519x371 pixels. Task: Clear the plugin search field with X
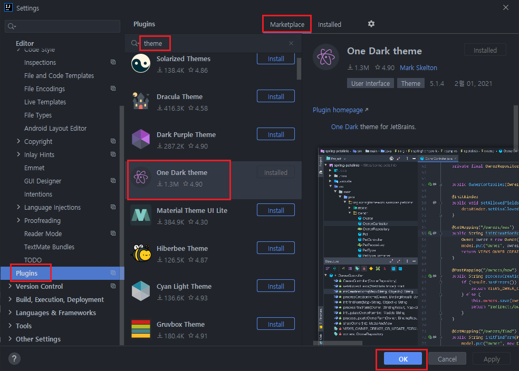tap(291, 43)
